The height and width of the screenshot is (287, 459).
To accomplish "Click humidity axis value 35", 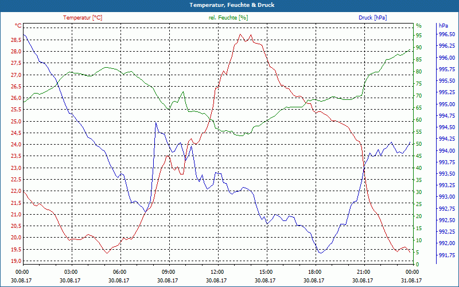I will [x=419, y=180].
